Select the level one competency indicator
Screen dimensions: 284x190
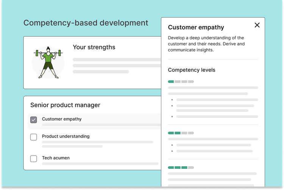[x=181, y=82]
